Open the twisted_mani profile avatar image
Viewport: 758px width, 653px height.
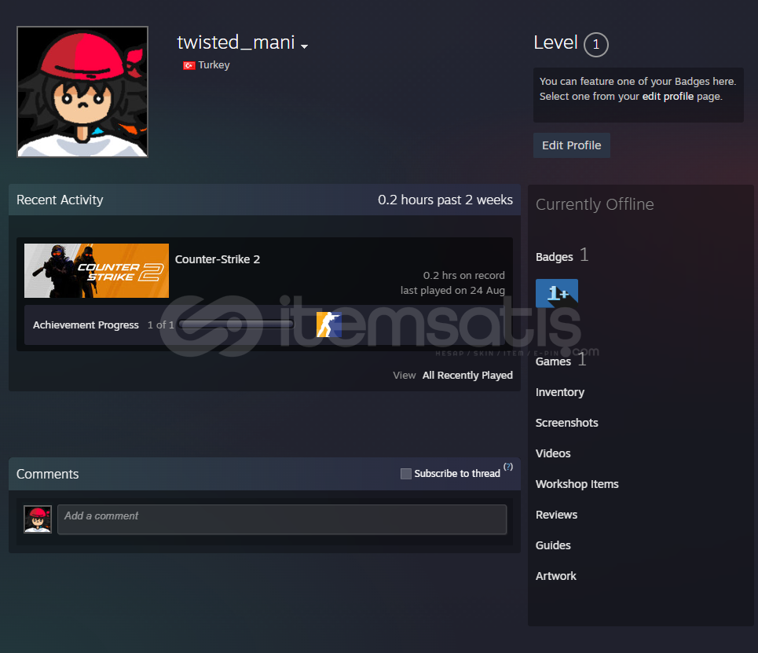[x=82, y=92]
